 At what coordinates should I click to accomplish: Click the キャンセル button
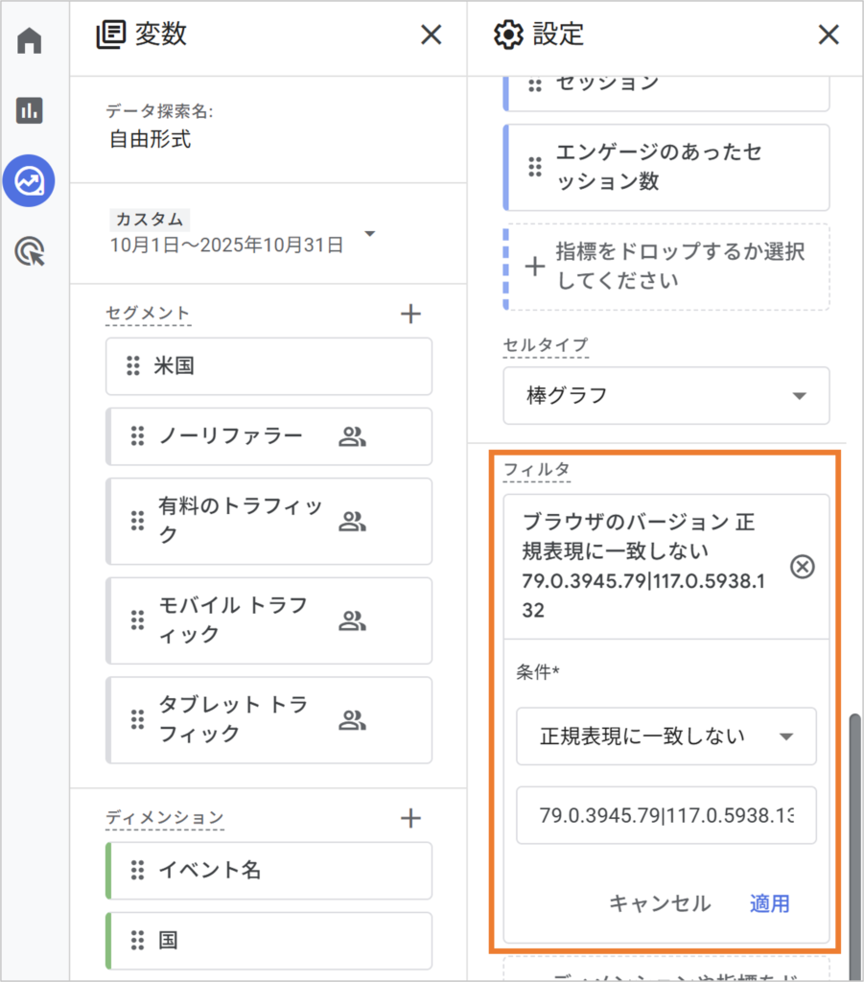click(x=660, y=903)
